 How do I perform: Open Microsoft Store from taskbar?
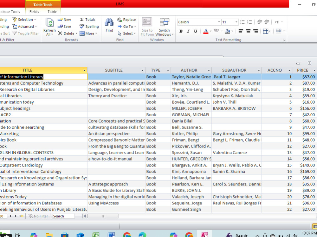coord(65,235)
